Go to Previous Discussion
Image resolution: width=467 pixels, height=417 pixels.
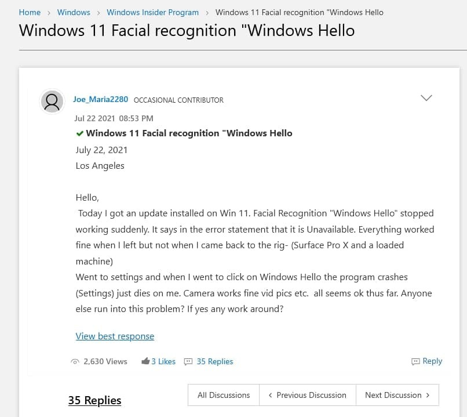click(x=307, y=395)
